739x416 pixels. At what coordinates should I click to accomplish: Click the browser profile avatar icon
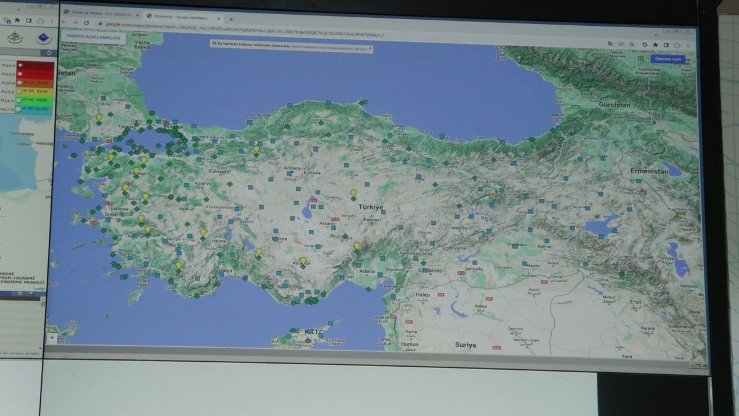(x=676, y=44)
